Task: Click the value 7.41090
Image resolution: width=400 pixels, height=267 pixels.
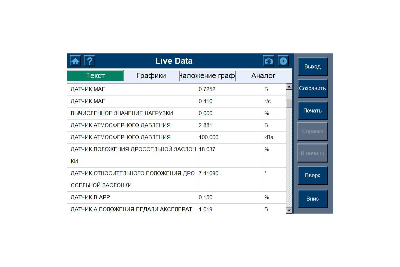Action: pyautogui.click(x=209, y=174)
